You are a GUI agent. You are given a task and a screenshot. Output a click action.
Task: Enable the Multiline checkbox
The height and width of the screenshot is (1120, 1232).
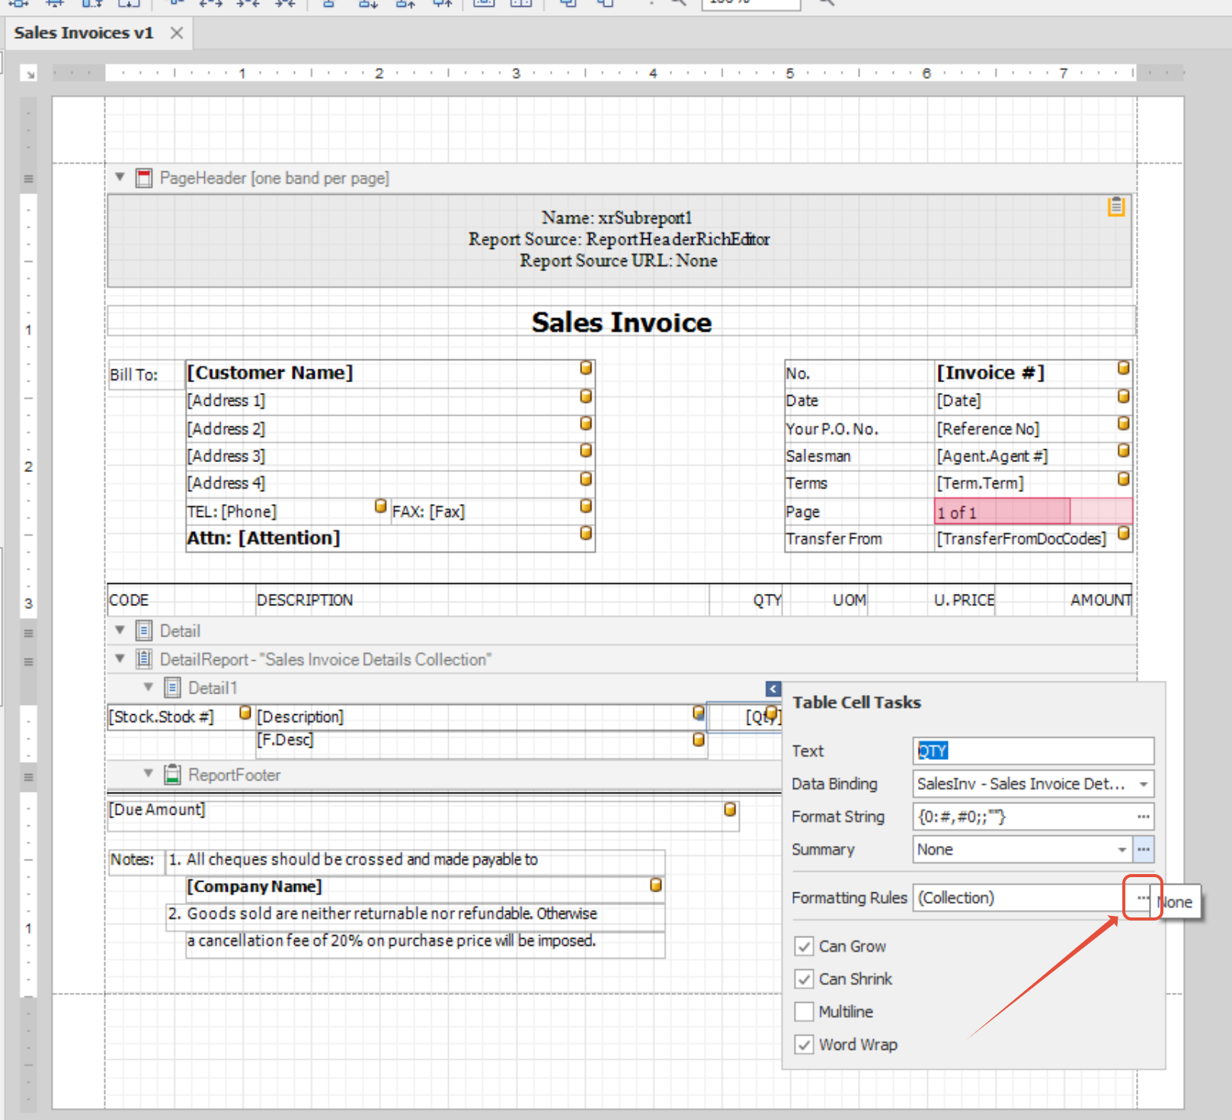(x=804, y=1011)
